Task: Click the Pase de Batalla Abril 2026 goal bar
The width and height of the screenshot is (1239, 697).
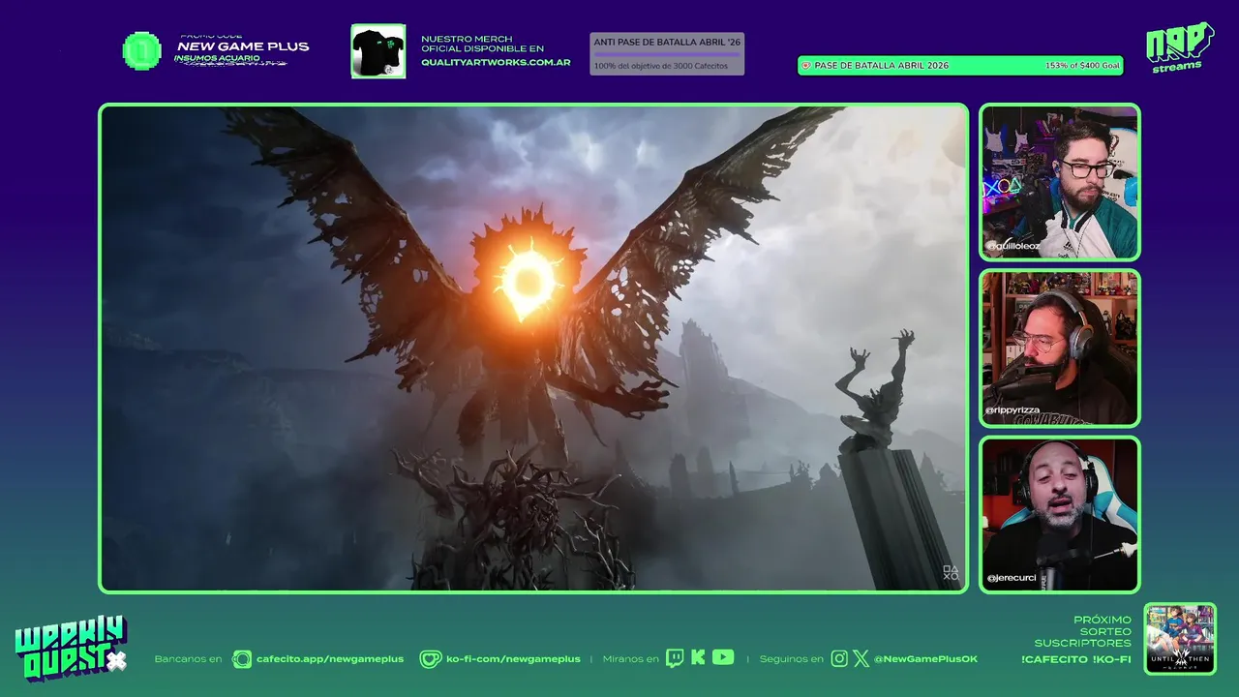Action: [960, 66]
